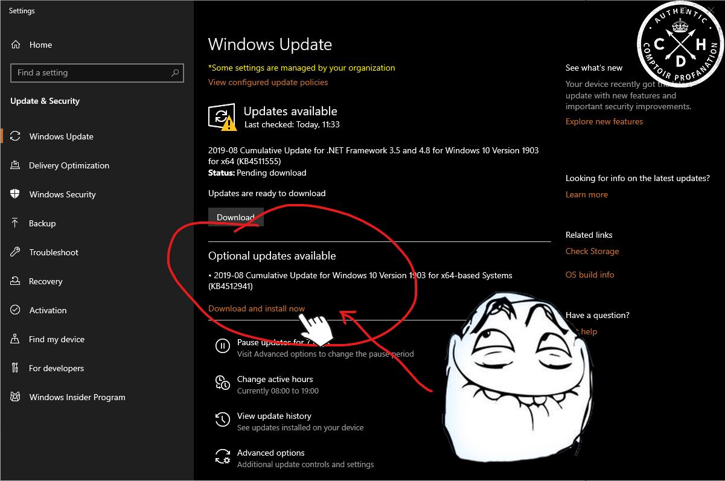Open the Check Storage link
Viewport: 725px width, 481px height.
point(592,251)
